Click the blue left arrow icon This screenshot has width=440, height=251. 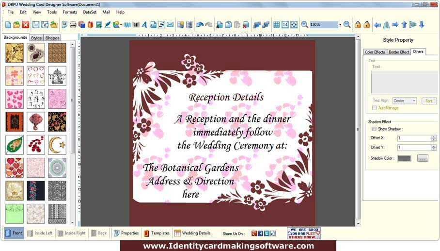(377, 25)
